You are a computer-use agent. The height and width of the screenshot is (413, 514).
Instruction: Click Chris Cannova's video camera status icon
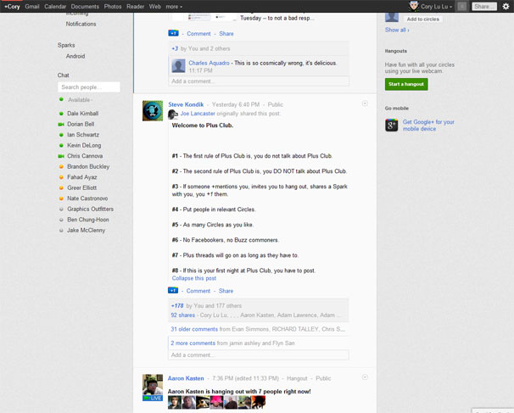(x=61, y=156)
